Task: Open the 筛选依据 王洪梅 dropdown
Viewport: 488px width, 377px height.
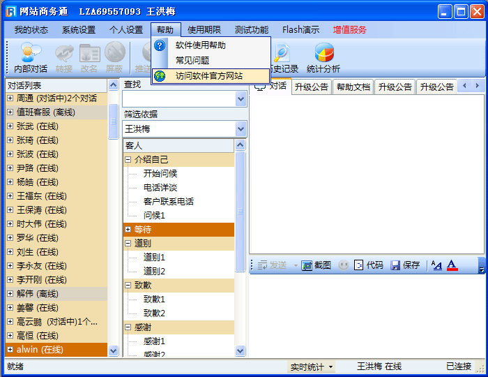Action: pyautogui.click(x=241, y=129)
